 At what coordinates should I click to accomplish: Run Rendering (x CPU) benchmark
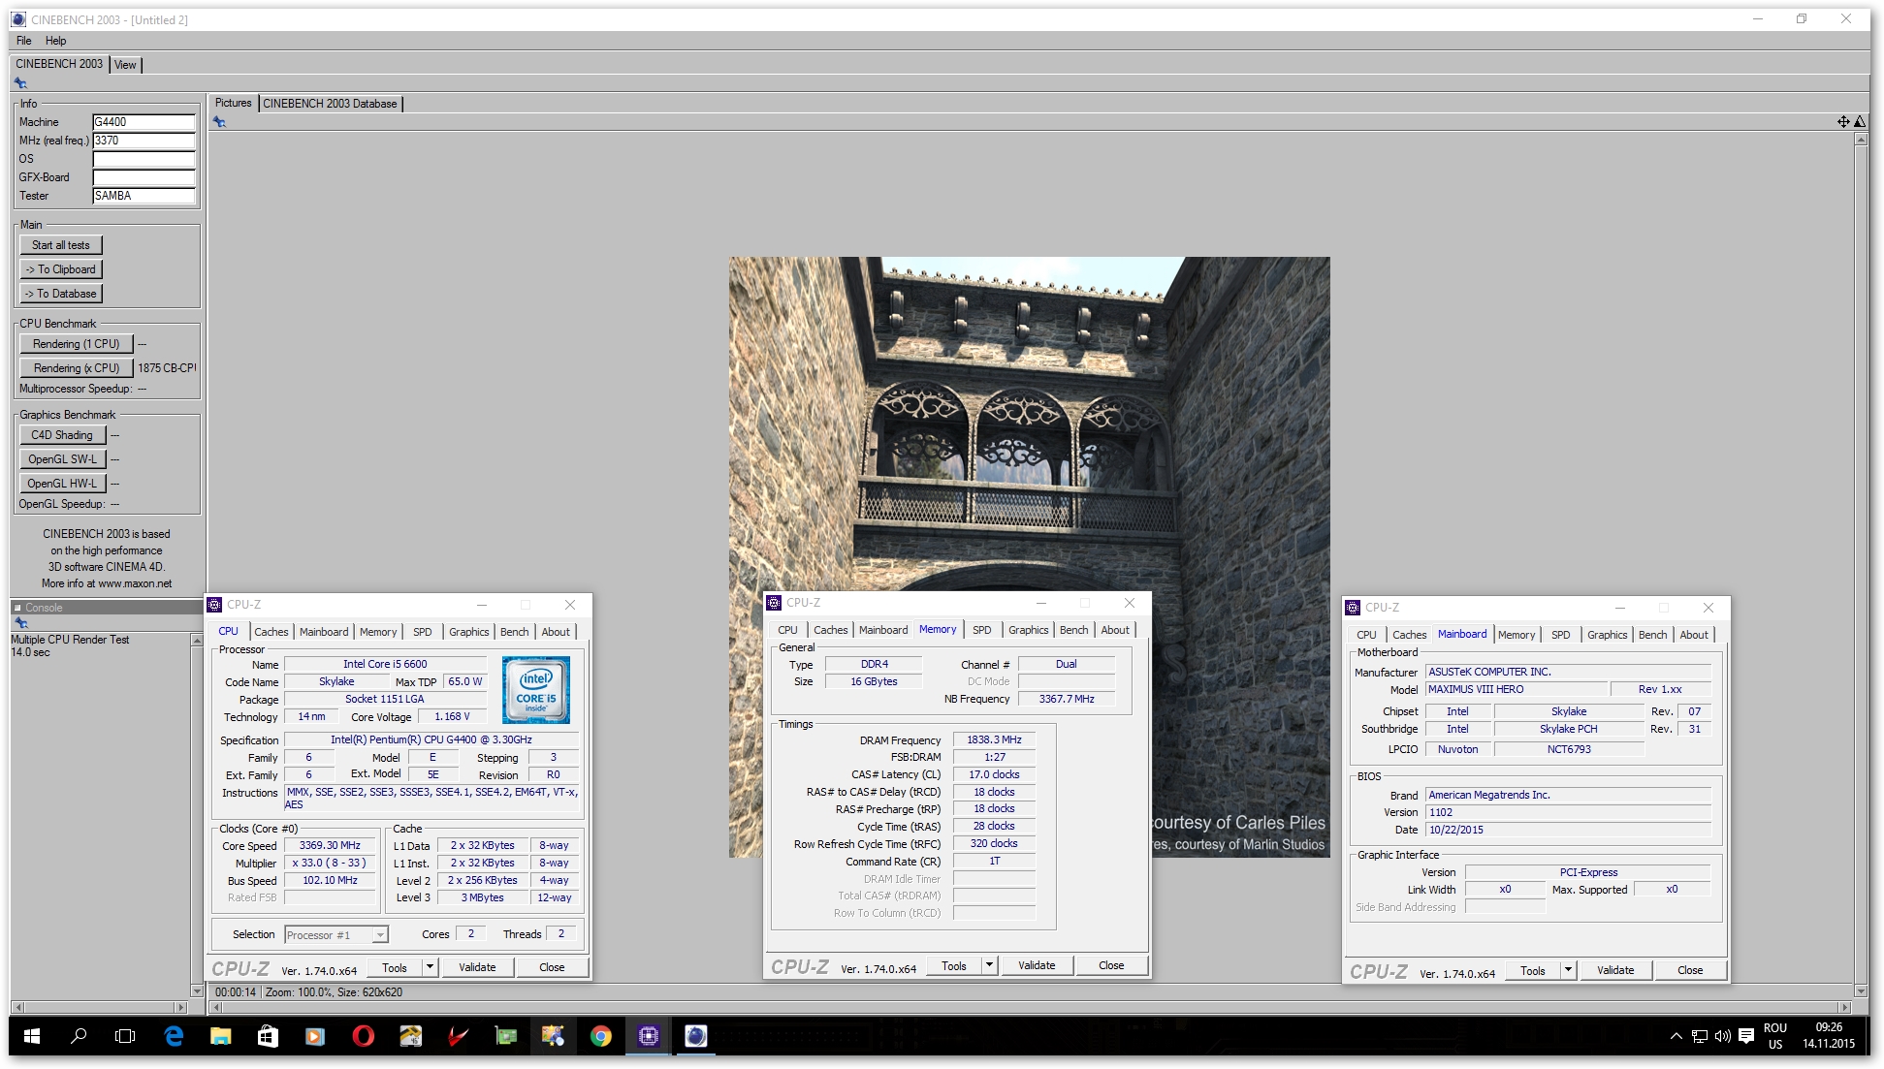click(77, 368)
